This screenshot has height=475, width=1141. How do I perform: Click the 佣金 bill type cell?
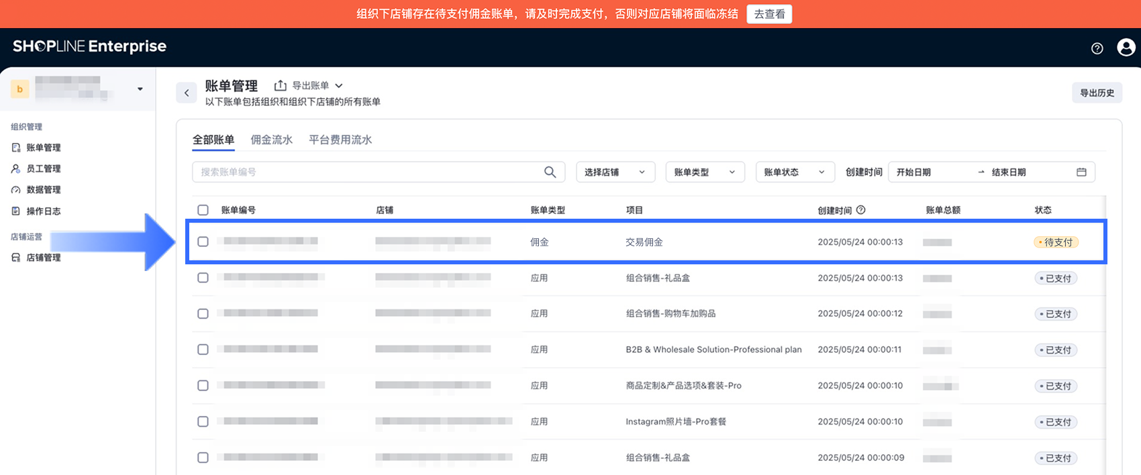click(540, 242)
